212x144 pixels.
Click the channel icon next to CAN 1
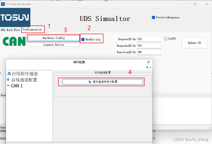click(8, 86)
